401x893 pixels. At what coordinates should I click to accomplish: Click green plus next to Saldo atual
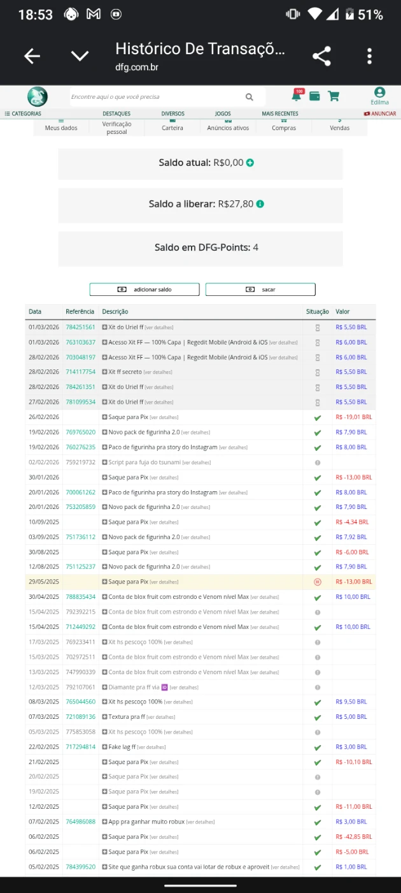[250, 163]
